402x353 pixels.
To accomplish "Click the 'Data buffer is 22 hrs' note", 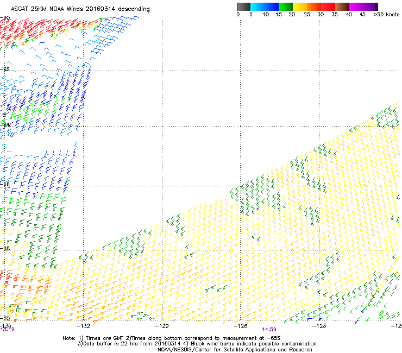I will (197, 344).
